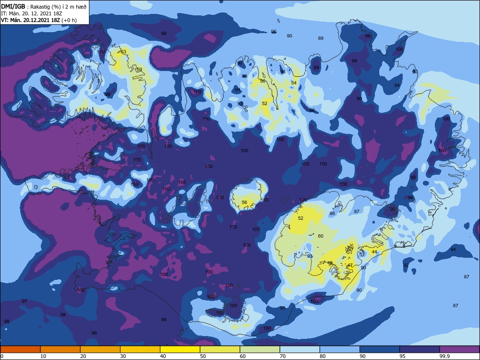Select the 20–30 legend color segment
This screenshot has width=480, height=360.
click(x=100, y=349)
